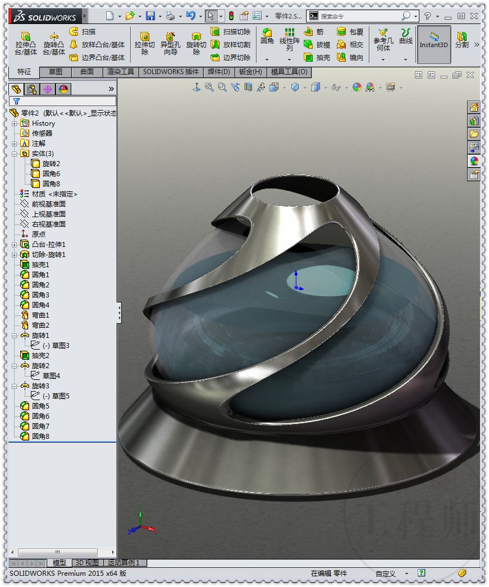Open the 参考几何体 reference geometry tool
The width and height of the screenshot is (489, 587).
(383, 40)
